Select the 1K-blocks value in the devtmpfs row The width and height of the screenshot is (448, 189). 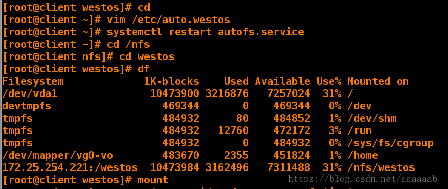click(x=180, y=106)
